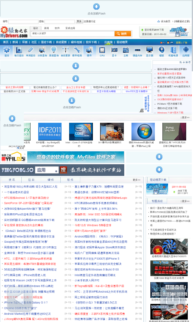Click the 硬件检测 wrench icon
Screen dimensions: 193x322
(x=77, y=50)
